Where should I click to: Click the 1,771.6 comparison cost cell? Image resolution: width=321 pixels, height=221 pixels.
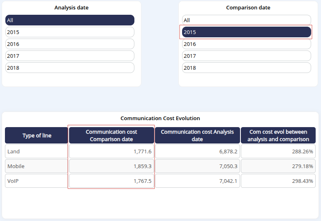[x=111, y=151]
